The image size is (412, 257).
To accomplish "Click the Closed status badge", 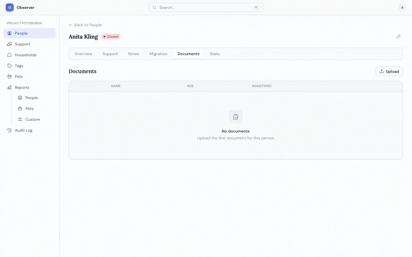I will 111,37.
